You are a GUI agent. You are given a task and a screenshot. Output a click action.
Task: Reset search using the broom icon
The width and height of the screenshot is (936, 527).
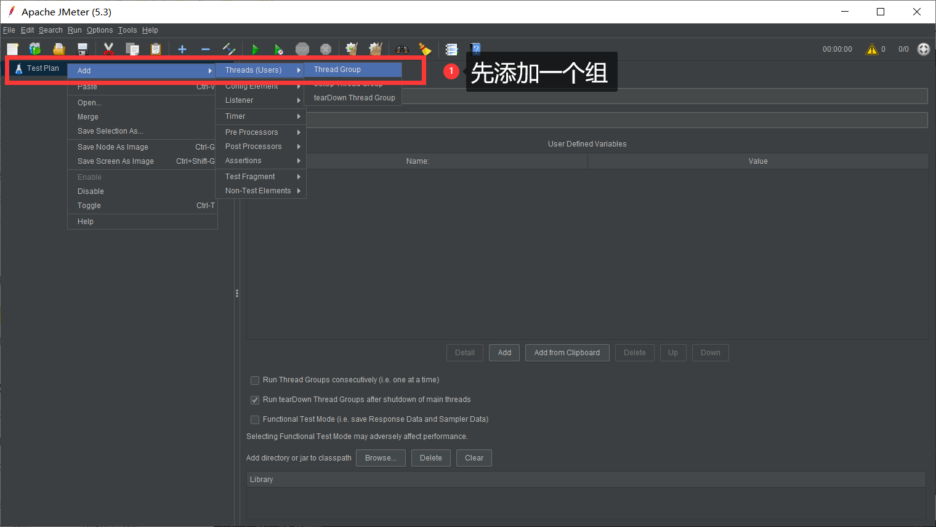(425, 49)
